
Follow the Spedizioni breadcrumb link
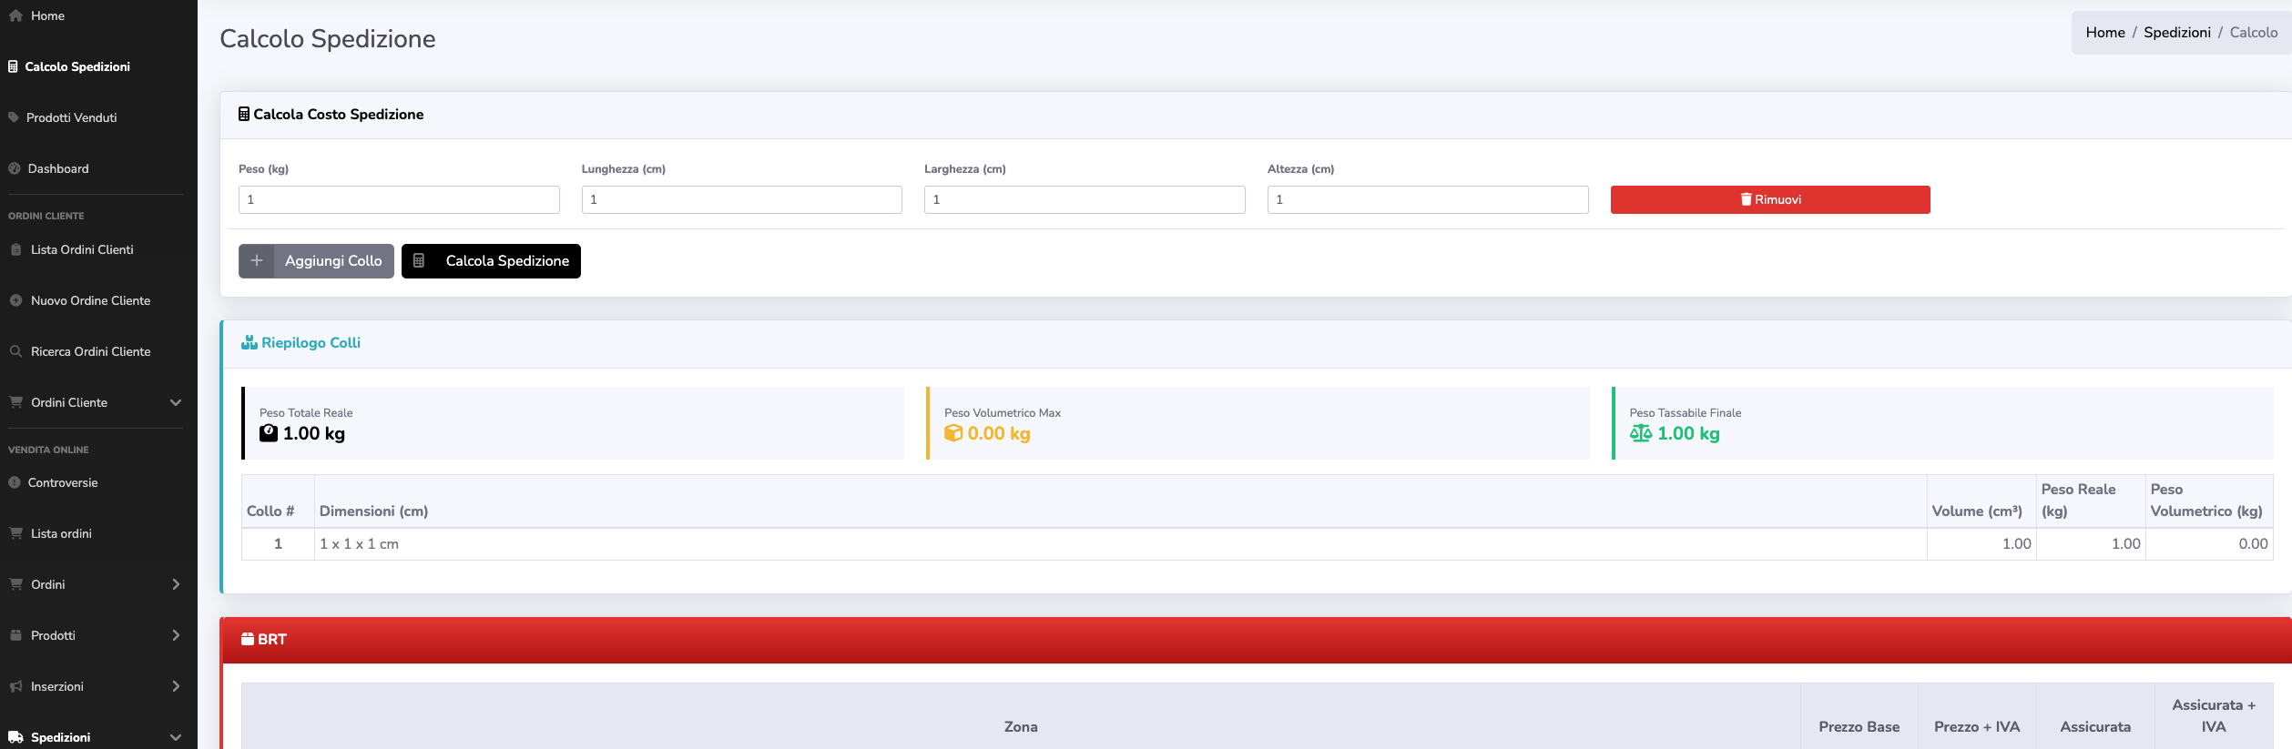(2176, 33)
